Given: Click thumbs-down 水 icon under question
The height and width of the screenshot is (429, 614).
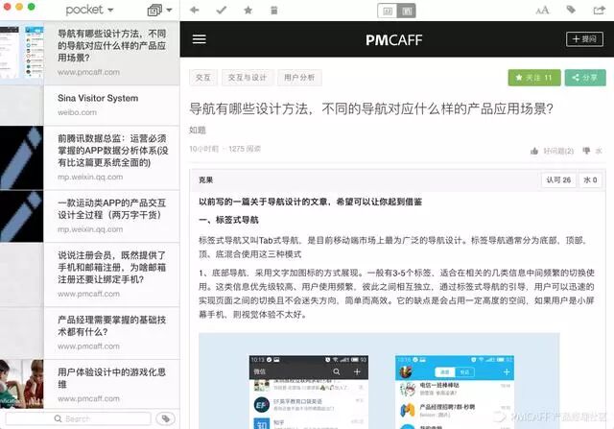Looking at the screenshot, I should (586, 151).
